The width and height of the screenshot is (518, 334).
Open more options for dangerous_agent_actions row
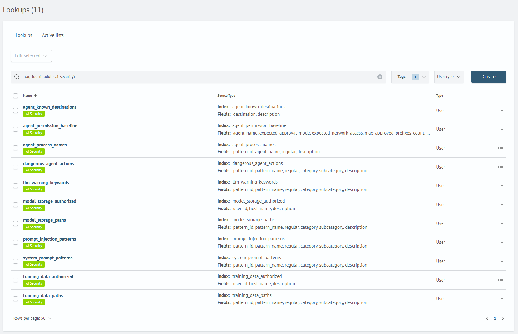point(500,167)
